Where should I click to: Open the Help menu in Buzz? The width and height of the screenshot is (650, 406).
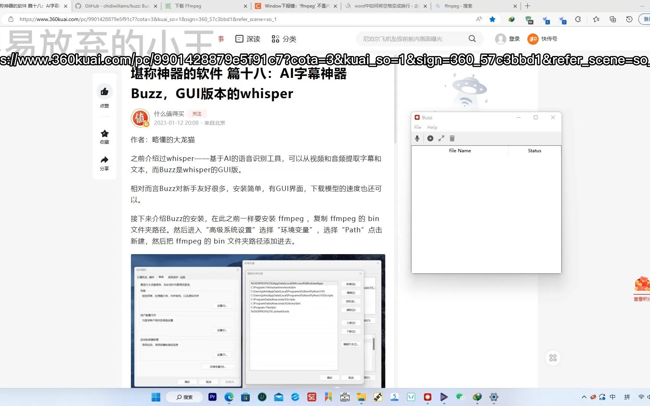coord(432,127)
